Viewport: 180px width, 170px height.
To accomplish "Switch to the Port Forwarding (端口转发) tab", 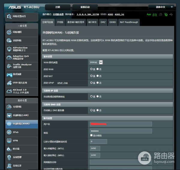I will [x=92, y=22].
